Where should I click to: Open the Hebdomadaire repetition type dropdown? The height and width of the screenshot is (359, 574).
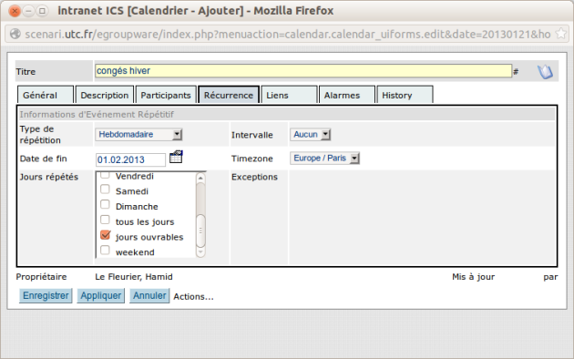pyautogui.click(x=138, y=135)
